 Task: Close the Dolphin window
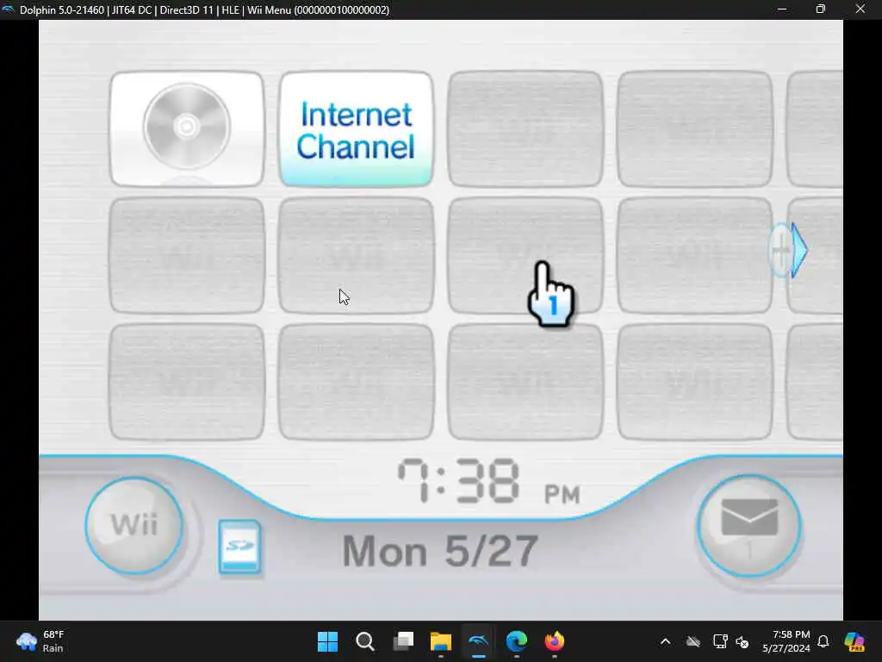[x=860, y=9]
